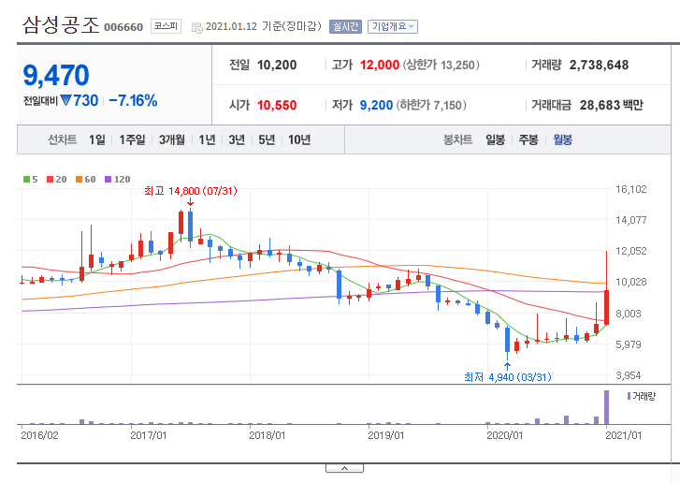Screen dimensions: 680x483
Task: Select the 월봉 candle chart
Action: coord(562,139)
